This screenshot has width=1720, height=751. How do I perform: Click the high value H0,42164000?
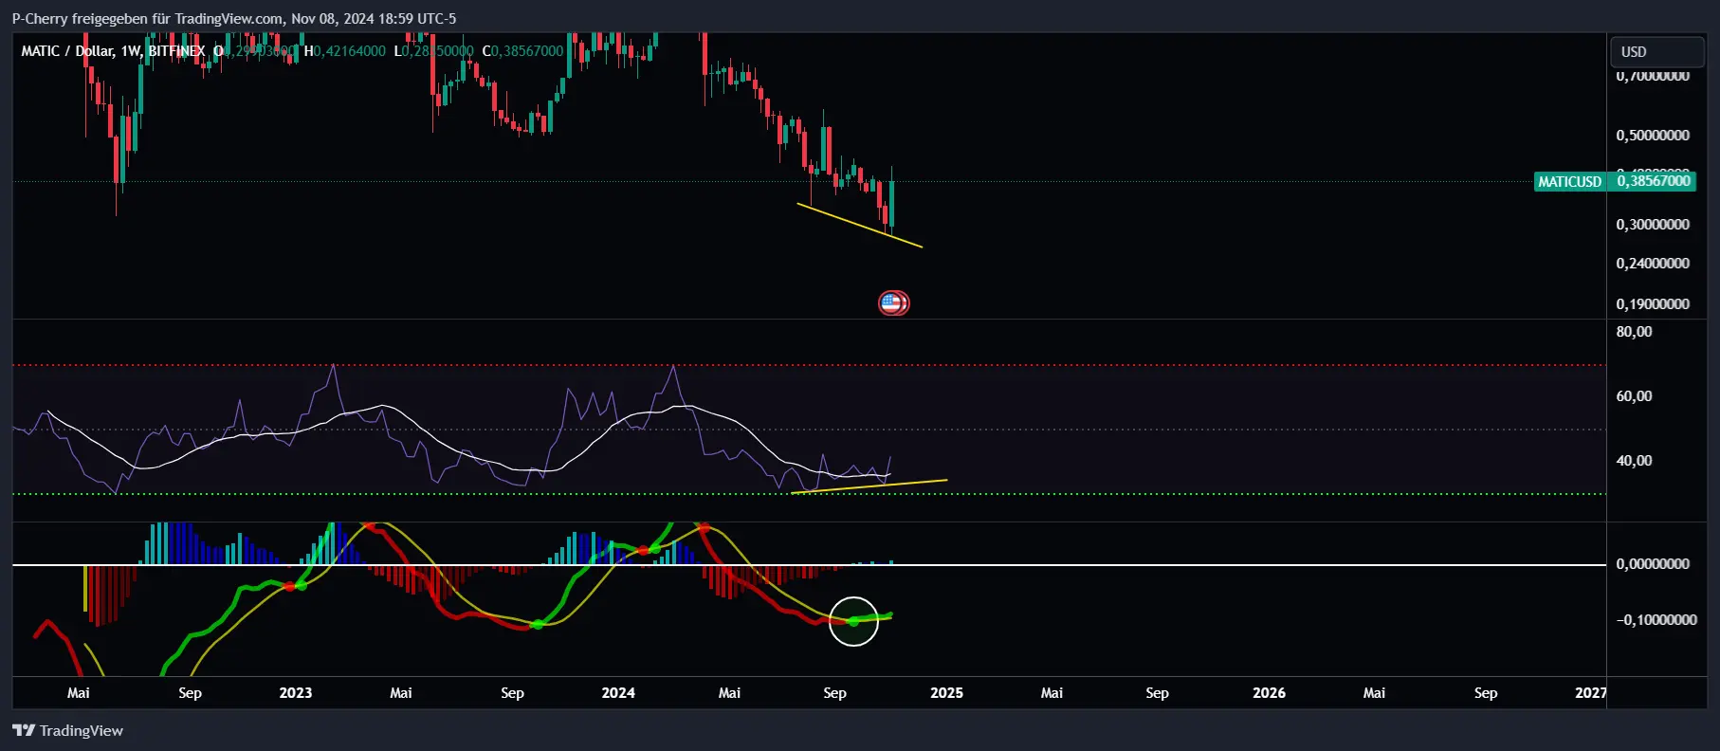point(345,51)
